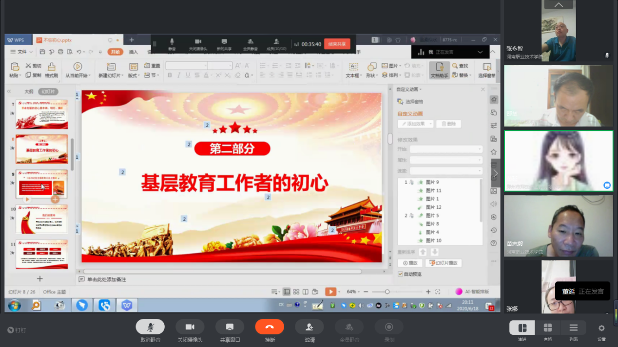Expand the 我 正在发言 speaker dropdown
This screenshot has width=618, height=347.
click(x=480, y=52)
